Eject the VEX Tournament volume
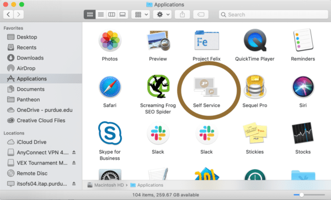 pyautogui.click(x=74, y=163)
